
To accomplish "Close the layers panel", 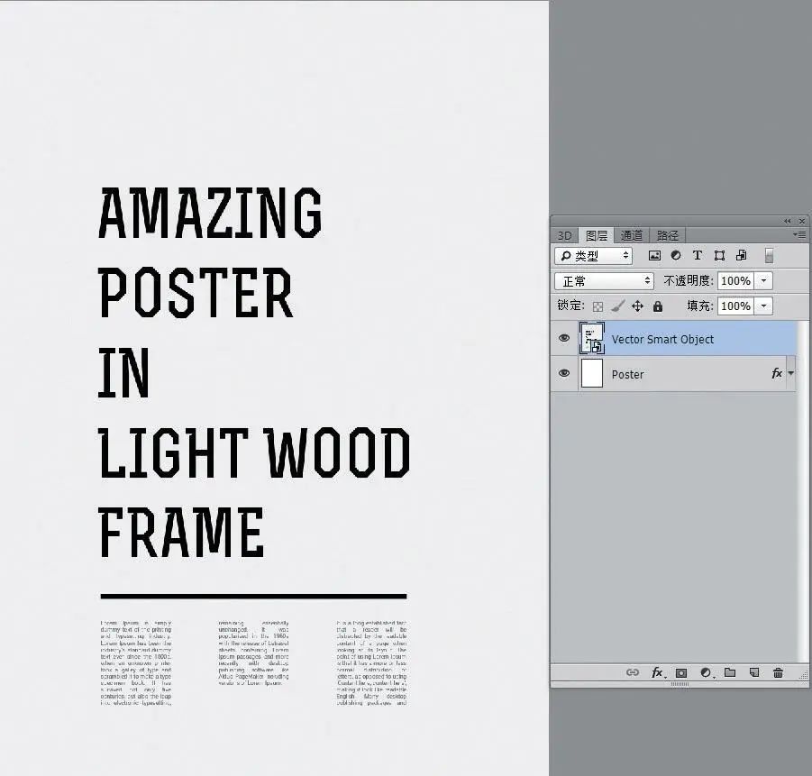I will (x=802, y=221).
